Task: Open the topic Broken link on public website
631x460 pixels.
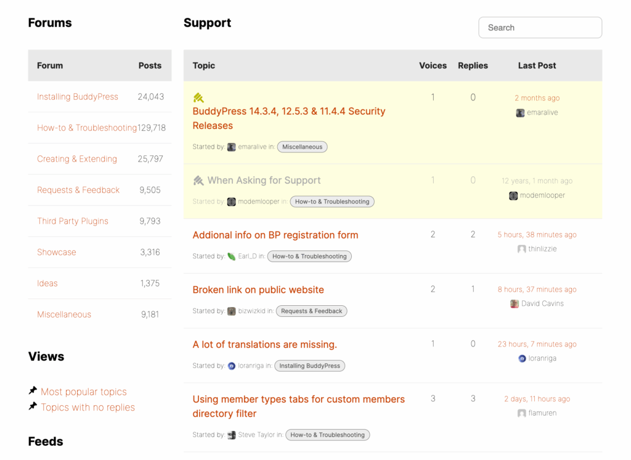Action: pyautogui.click(x=258, y=289)
